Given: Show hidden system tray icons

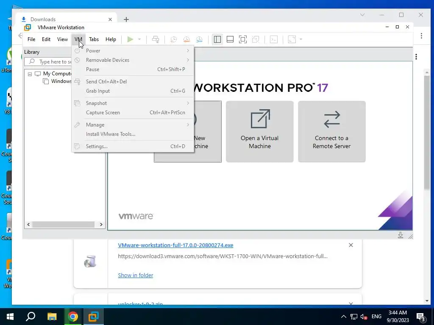Looking at the screenshot, I should click(343, 317).
